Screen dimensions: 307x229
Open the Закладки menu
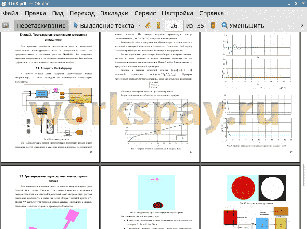click(x=115, y=13)
